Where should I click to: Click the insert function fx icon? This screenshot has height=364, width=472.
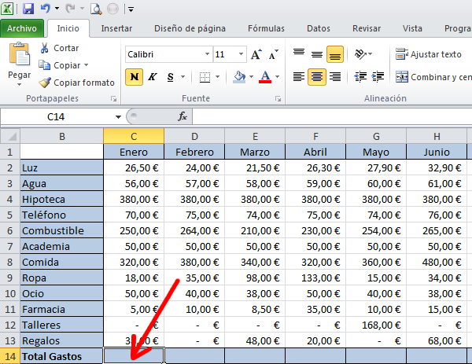point(183,116)
